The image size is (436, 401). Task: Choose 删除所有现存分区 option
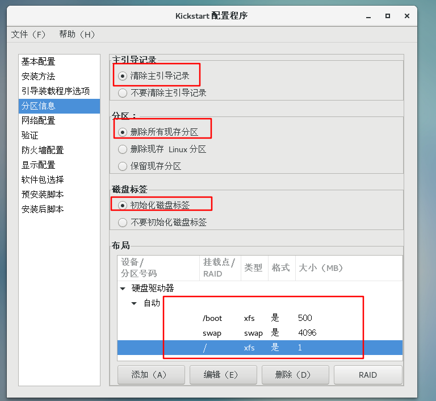point(123,132)
